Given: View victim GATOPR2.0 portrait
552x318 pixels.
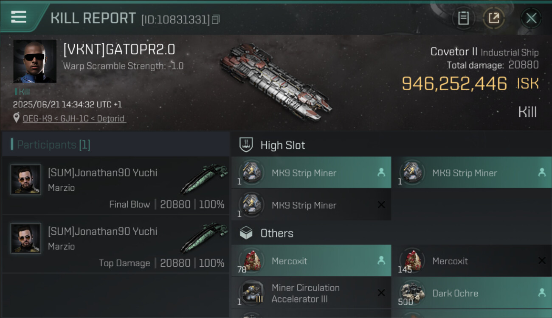Looking at the screenshot, I should [x=35, y=61].
